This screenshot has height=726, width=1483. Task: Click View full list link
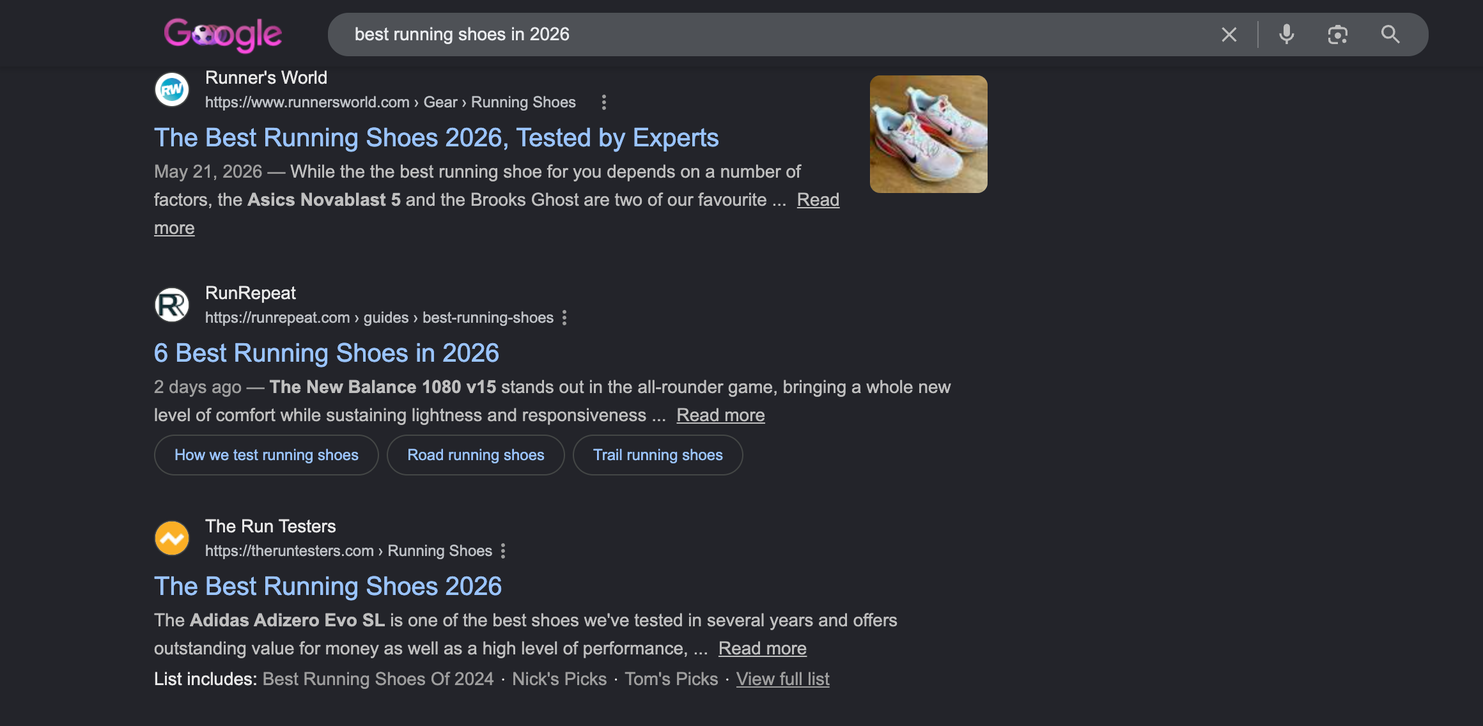782,679
